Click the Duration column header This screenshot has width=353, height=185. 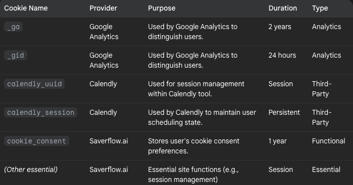[283, 8]
